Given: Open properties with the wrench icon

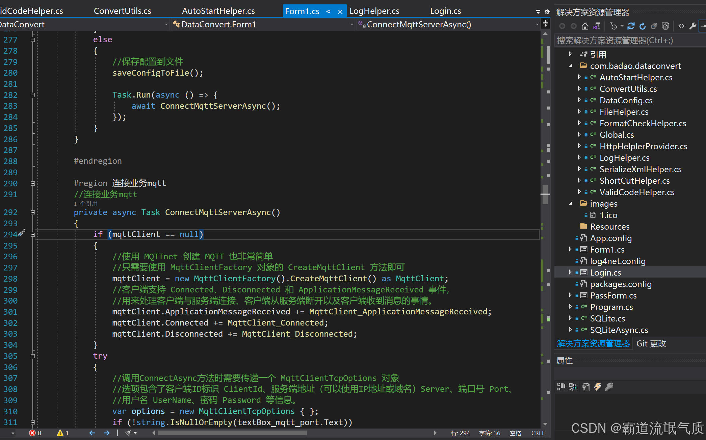Looking at the screenshot, I should point(693,26).
